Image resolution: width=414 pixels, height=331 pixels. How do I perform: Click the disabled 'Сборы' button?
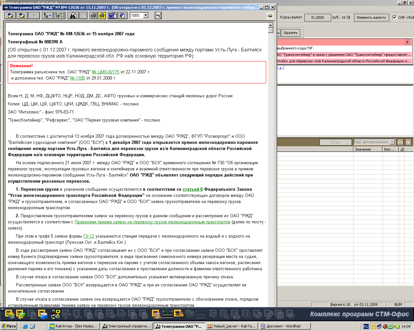335,142
